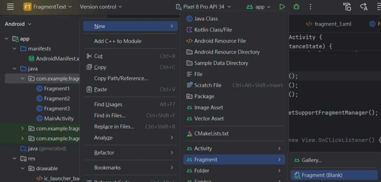Choose Fragment (Blank) in the submenu

coord(322,175)
